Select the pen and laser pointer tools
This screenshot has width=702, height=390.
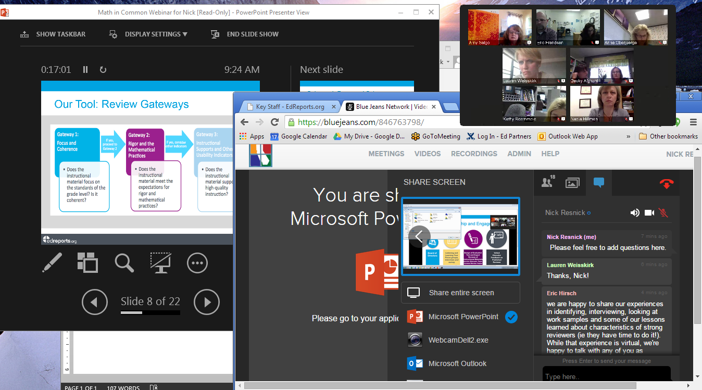point(52,263)
